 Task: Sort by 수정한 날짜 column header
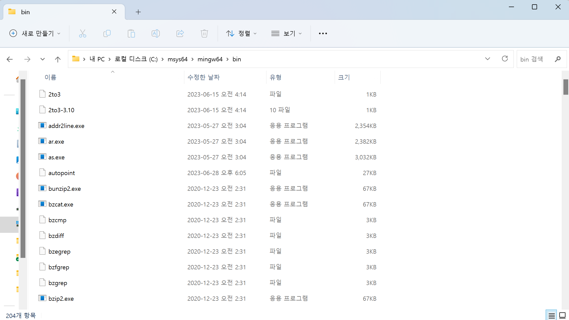point(203,77)
